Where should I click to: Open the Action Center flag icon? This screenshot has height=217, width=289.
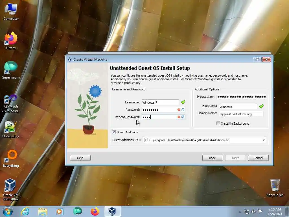pos(260,211)
